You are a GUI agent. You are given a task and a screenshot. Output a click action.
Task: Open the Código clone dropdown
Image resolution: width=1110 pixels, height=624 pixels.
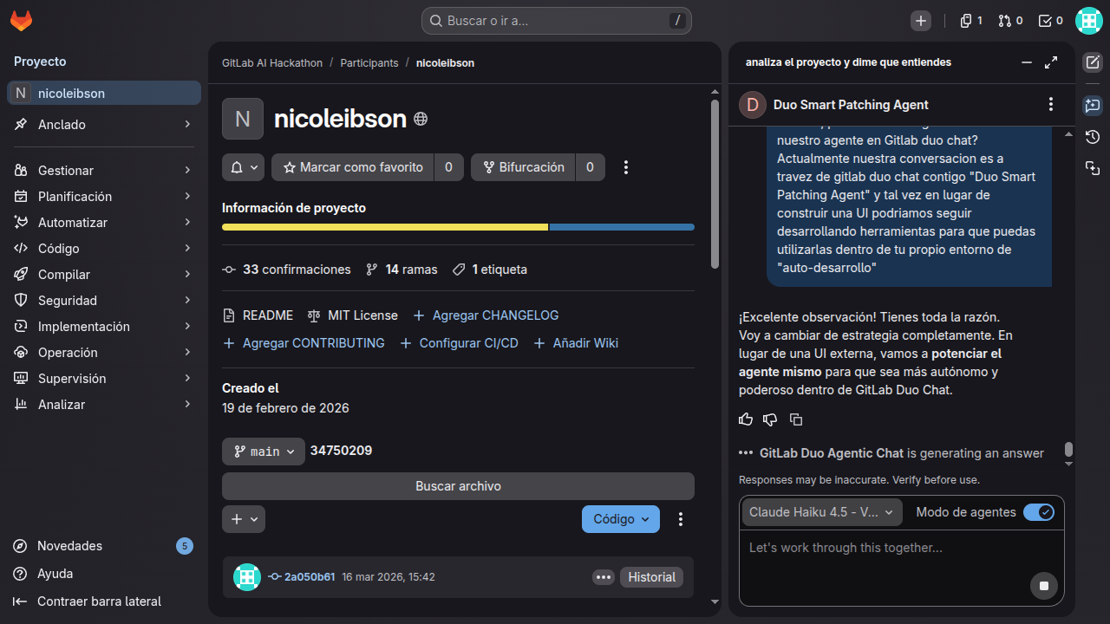pyautogui.click(x=621, y=519)
